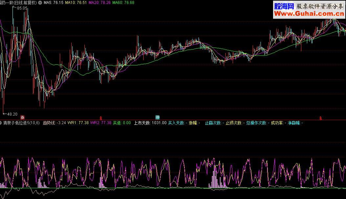This screenshot has height=199, width=346.
Task: Click the teal 停 suspension marker icon
Action: point(157,117)
